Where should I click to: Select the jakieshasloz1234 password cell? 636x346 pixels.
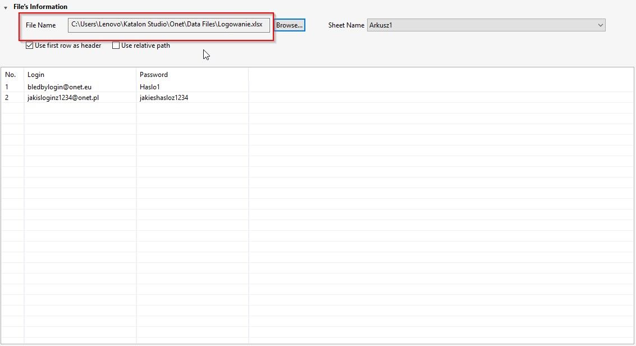tap(164, 98)
